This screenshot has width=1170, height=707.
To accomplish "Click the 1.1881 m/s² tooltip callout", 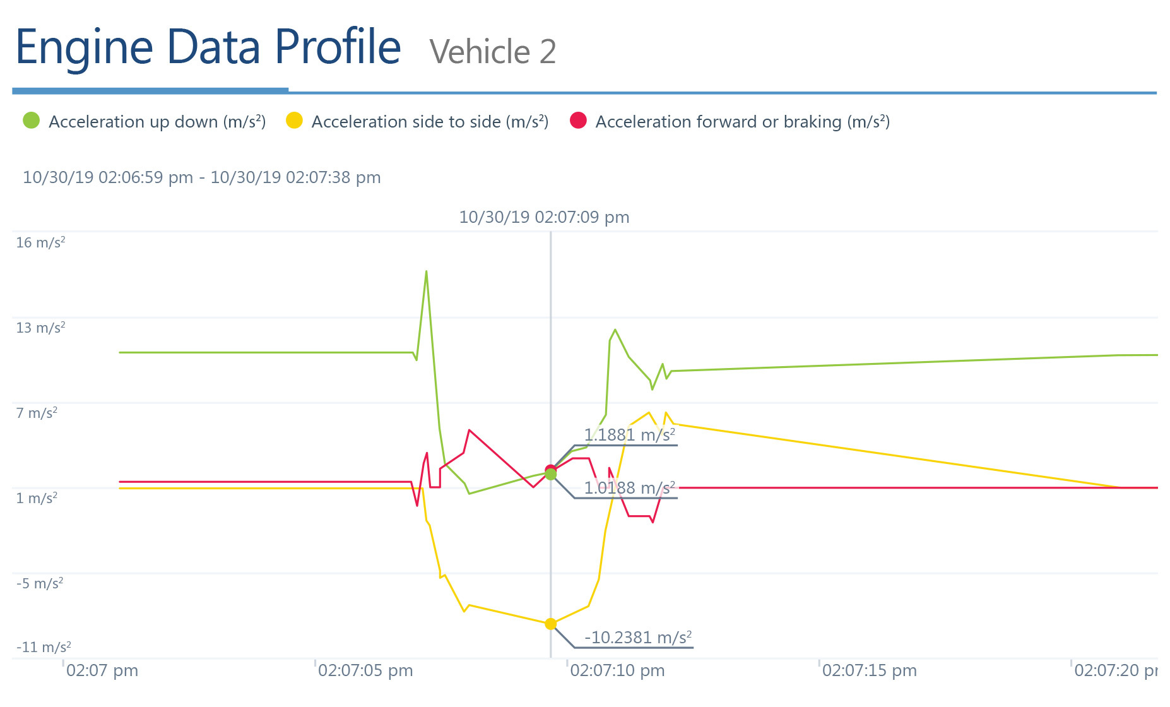I will coord(629,434).
